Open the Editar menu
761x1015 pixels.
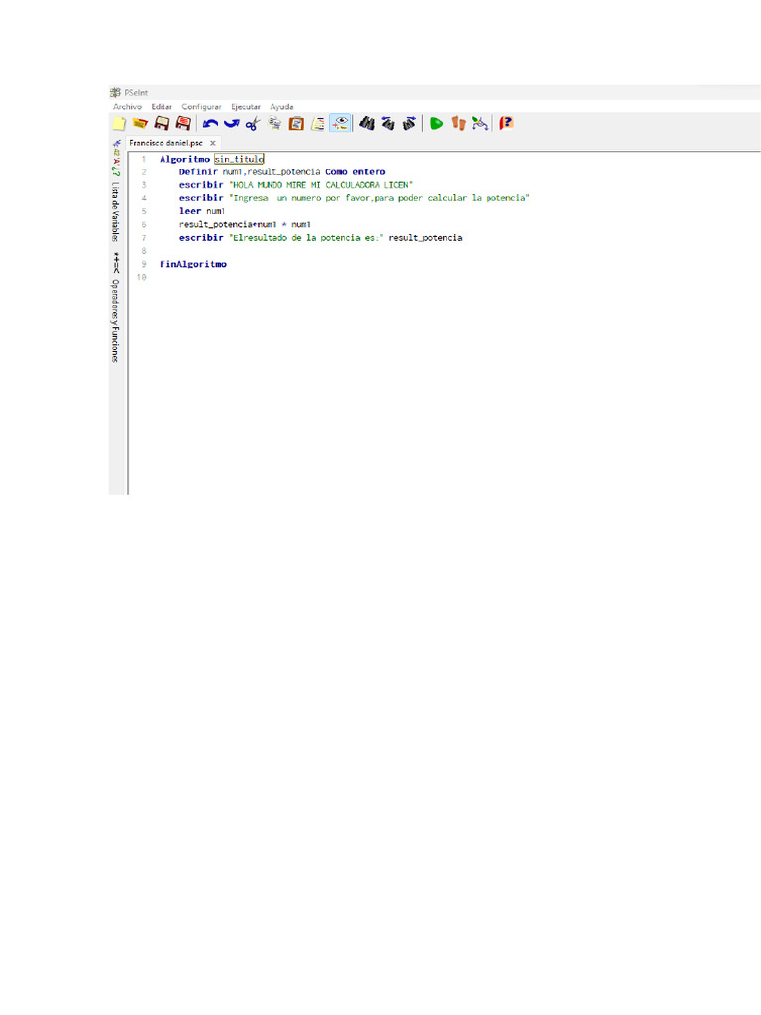162,107
